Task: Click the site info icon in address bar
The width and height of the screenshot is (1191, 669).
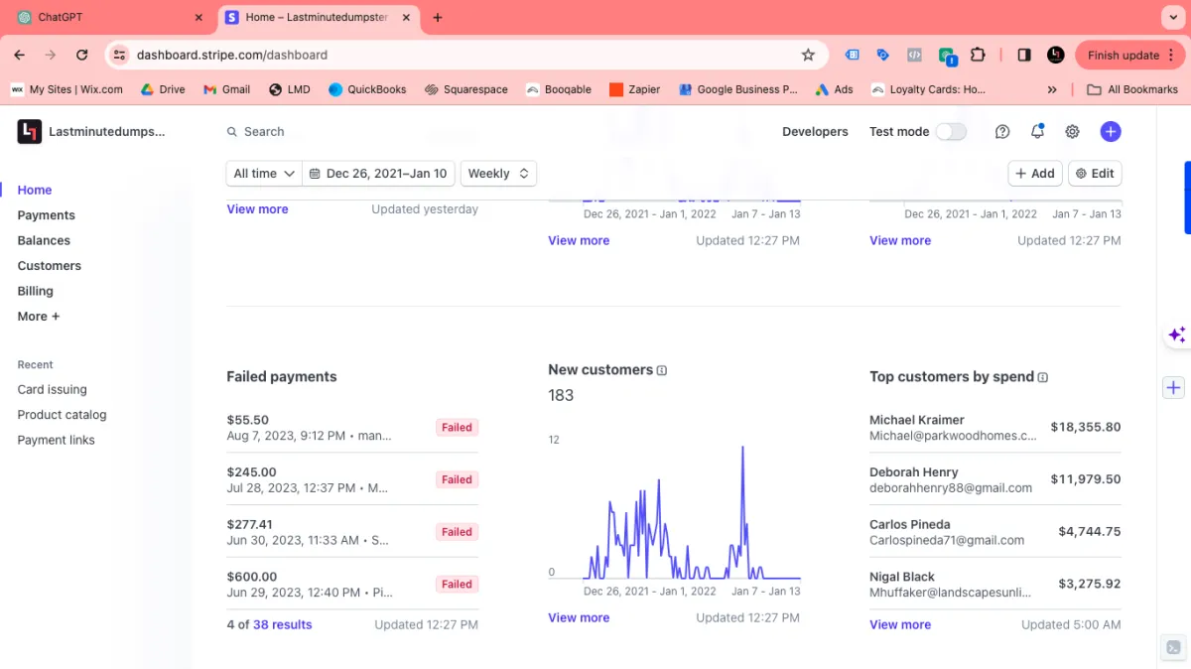Action: (119, 55)
